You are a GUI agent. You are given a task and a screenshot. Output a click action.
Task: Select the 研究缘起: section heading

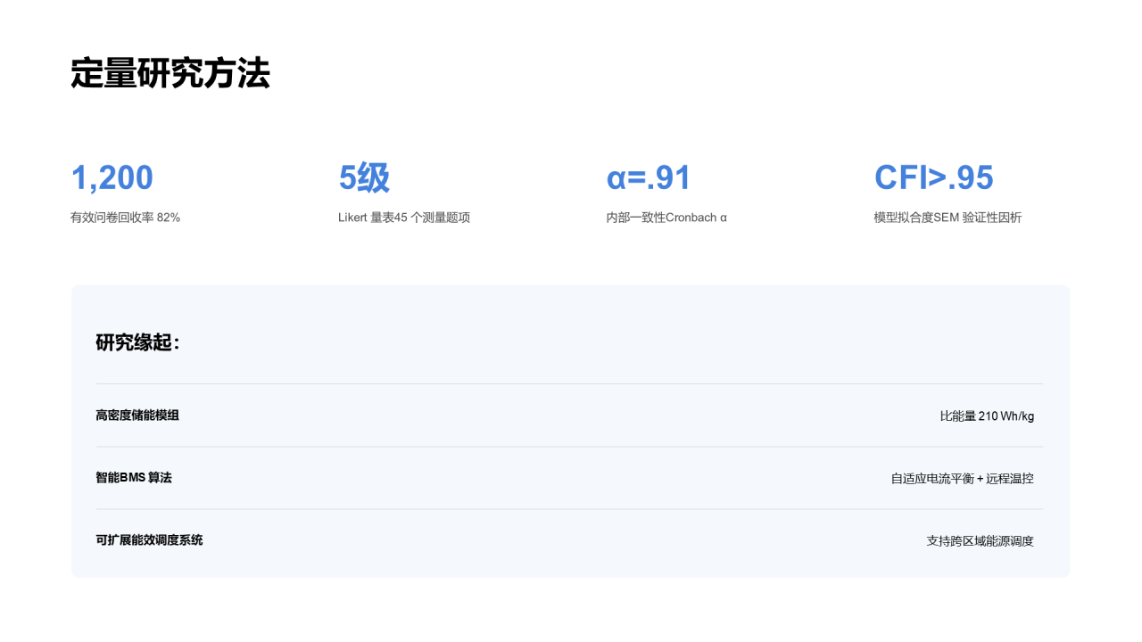tap(137, 342)
